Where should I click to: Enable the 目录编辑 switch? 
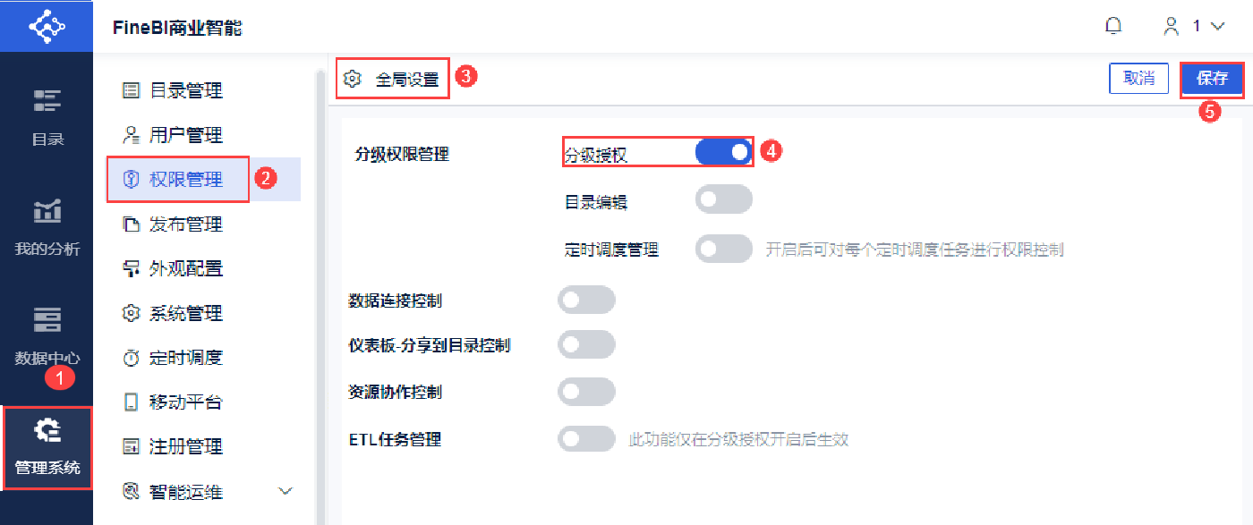pos(723,200)
